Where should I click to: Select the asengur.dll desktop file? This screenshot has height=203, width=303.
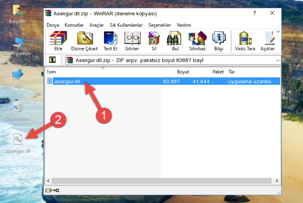point(18,143)
